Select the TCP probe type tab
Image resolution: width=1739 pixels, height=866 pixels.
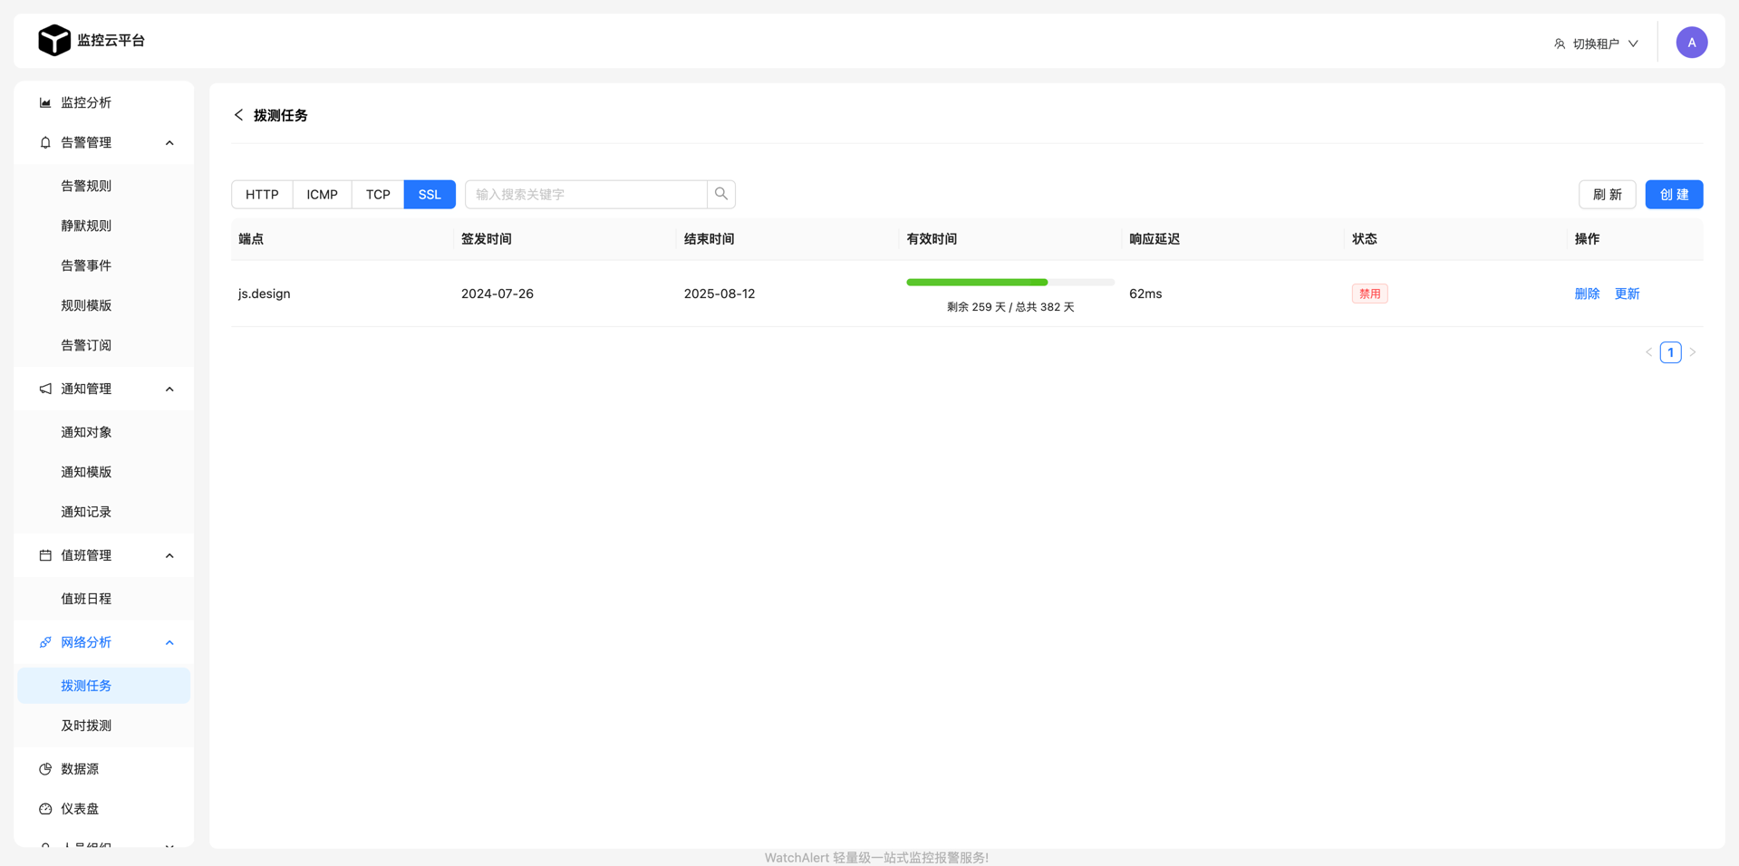[x=378, y=195]
